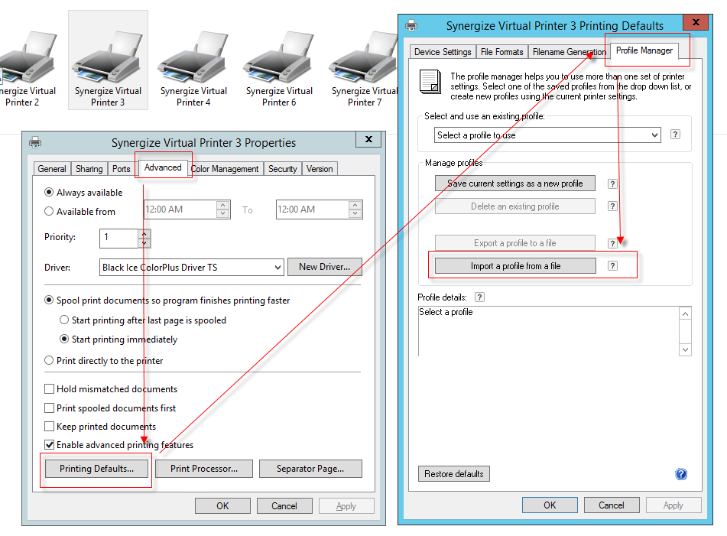Click Cancel in the Printing Defaults dialog
This screenshot has height=536, width=727.
coord(611,505)
